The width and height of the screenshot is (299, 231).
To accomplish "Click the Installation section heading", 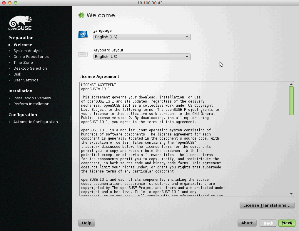I will 20,91.
